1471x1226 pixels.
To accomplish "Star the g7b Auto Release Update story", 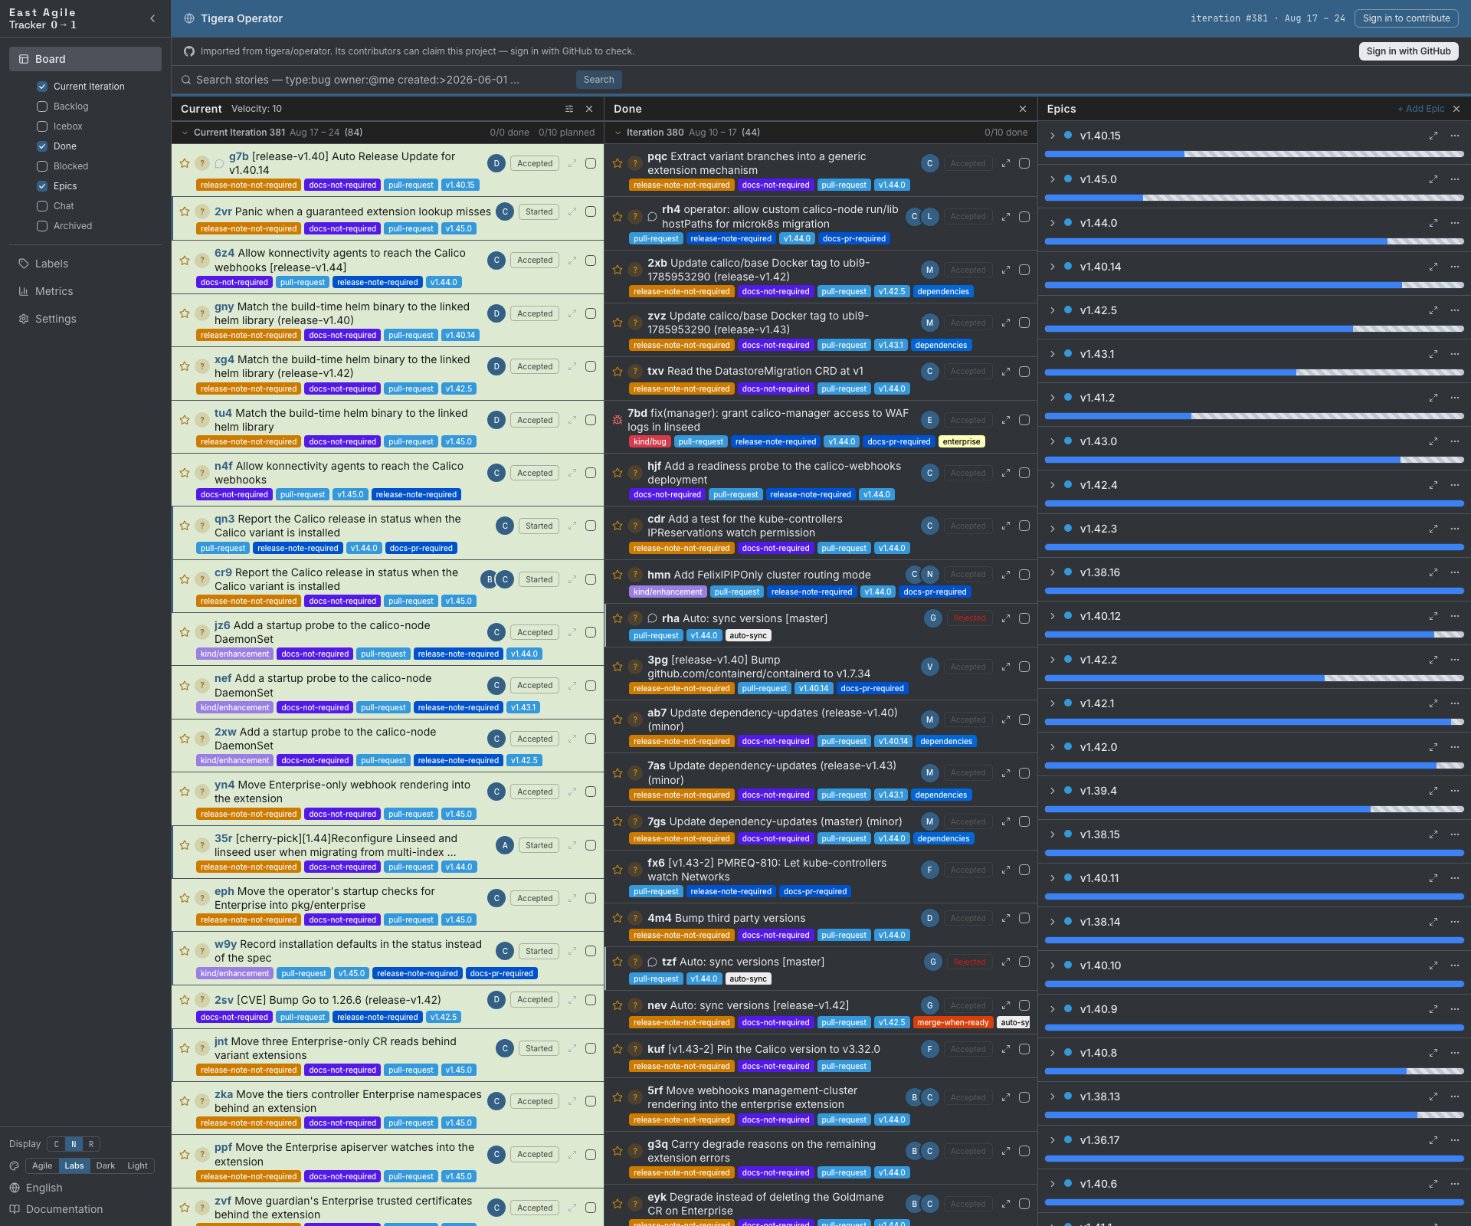I will point(185,163).
